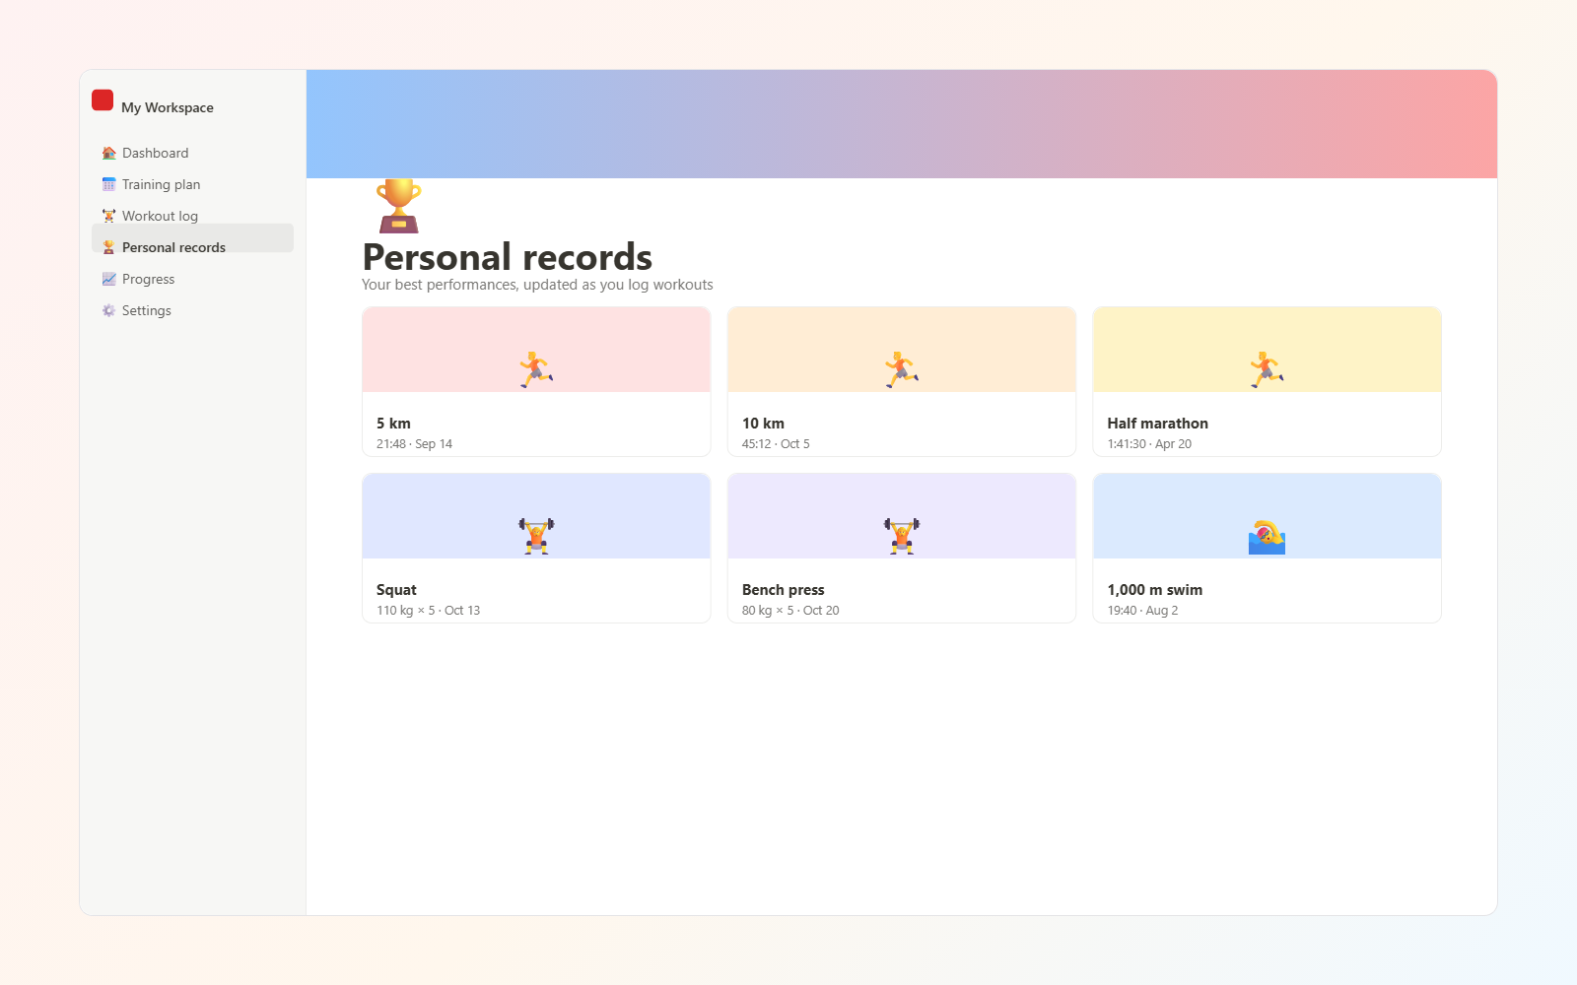Click the runner icon on 10 km card
The image size is (1577, 985).
[x=902, y=369]
